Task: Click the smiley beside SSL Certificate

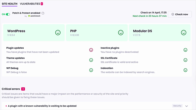Action: pos(185,60)
